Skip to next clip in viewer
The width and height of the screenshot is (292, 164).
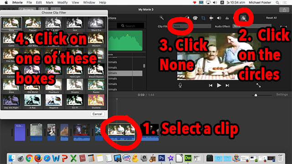(227, 85)
